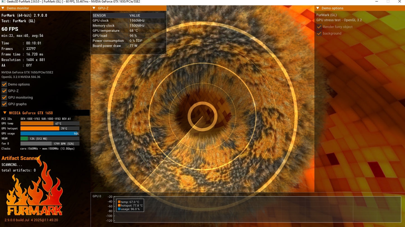Uncheck the Demo options checkbox

4,84
